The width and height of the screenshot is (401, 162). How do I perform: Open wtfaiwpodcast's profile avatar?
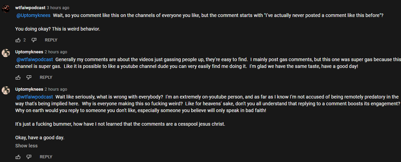click(x=6, y=8)
